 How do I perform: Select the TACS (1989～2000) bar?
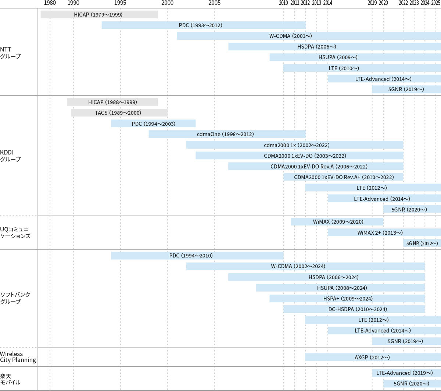[x=119, y=113]
